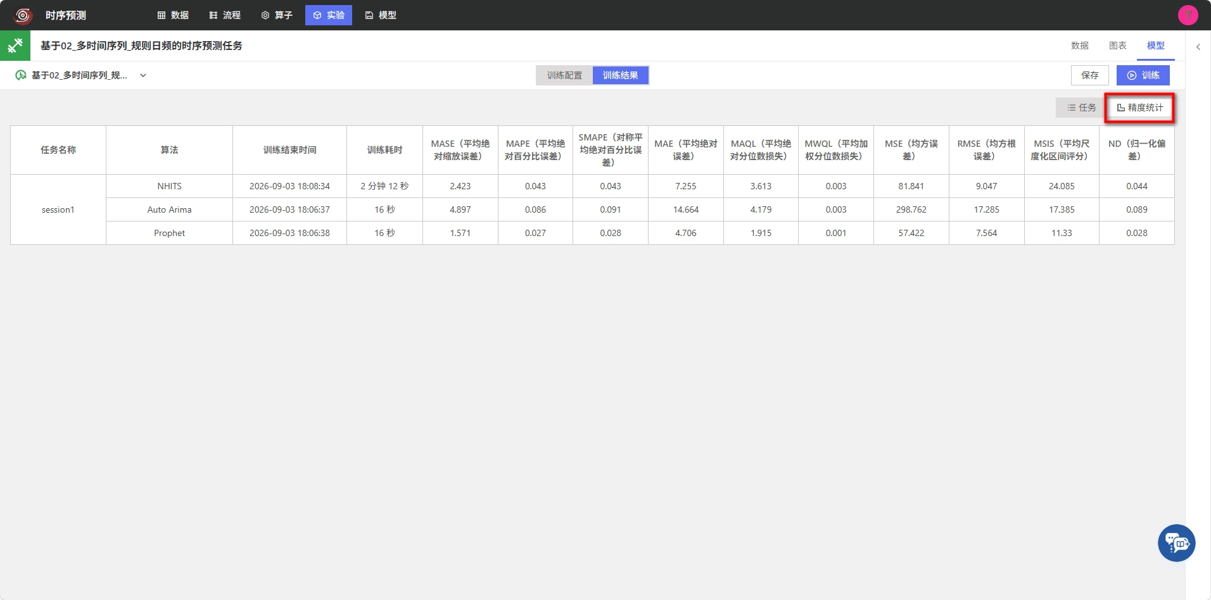Click the RMSE column header
This screenshot has width=1211, height=600.
[986, 150]
